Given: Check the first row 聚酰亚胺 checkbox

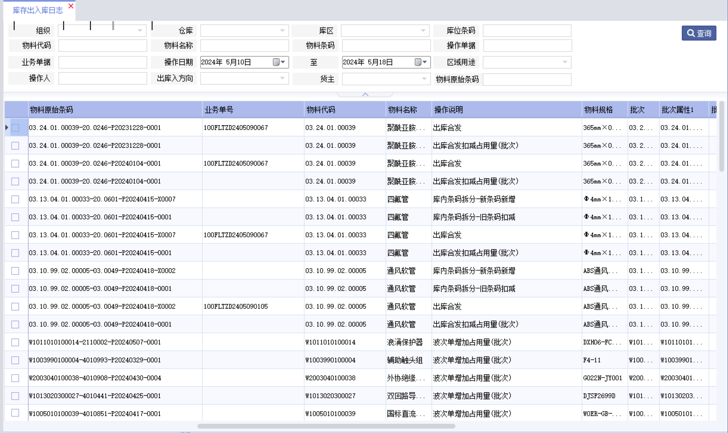Looking at the screenshot, I should coord(15,128).
